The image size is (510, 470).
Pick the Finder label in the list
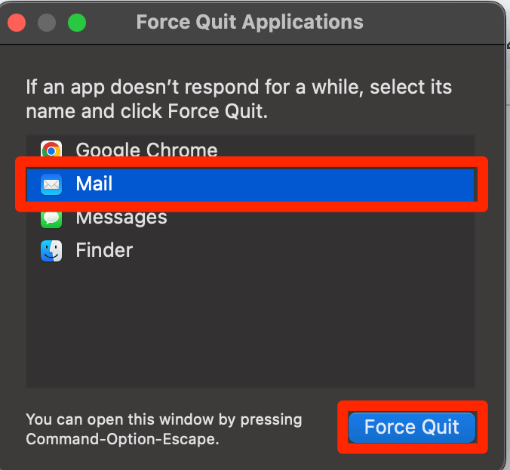click(x=104, y=251)
